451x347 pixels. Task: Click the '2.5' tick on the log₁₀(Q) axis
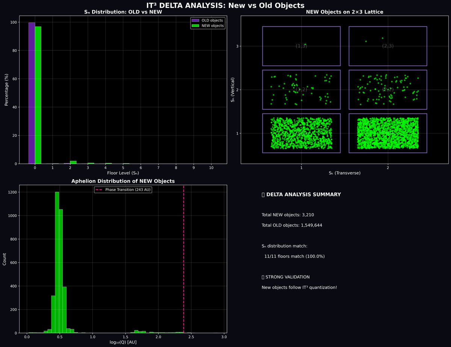click(x=191, y=336)
